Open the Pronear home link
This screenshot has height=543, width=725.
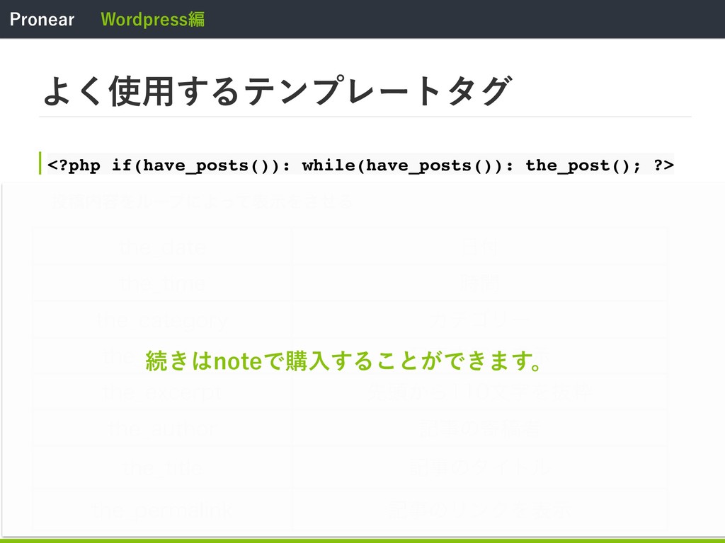click(x=42, y=19)
